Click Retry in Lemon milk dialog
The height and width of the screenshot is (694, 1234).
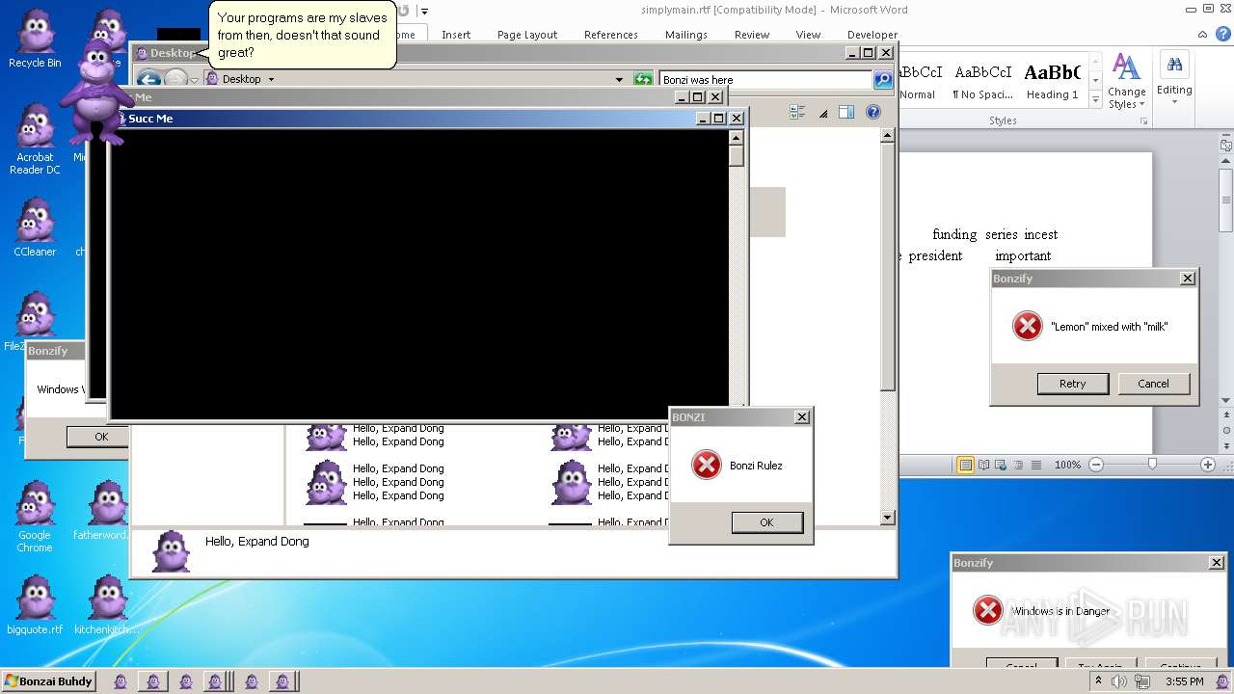click(x=1072, y=384)
